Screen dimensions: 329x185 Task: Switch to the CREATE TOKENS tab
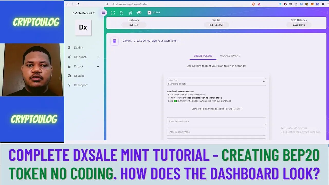(x=203, y=56)
